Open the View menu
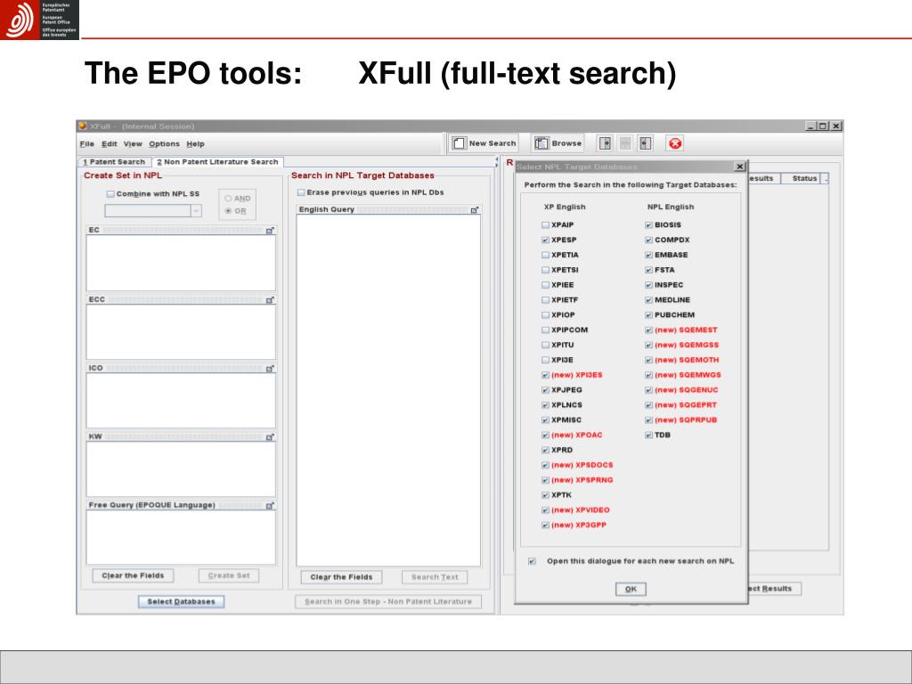The image size is (912, 684). (x=133, y=143)
